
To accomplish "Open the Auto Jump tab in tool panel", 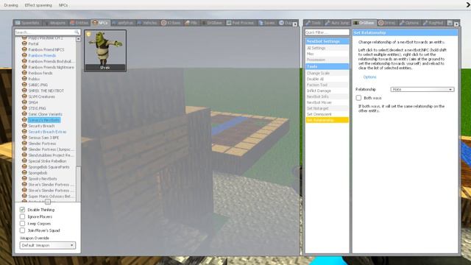I will pyautogui.click(x=337, y=23).
